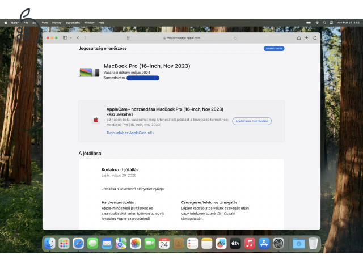Show tab overview
Viewport: 363px width, 272px height.
(314, 38)
